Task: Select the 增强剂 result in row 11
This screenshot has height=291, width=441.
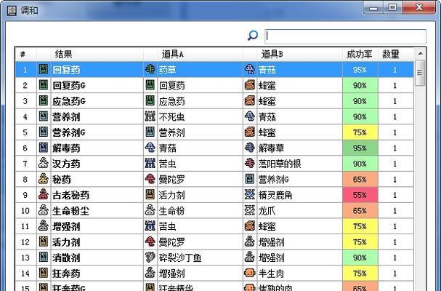Action: coord(66,226)
